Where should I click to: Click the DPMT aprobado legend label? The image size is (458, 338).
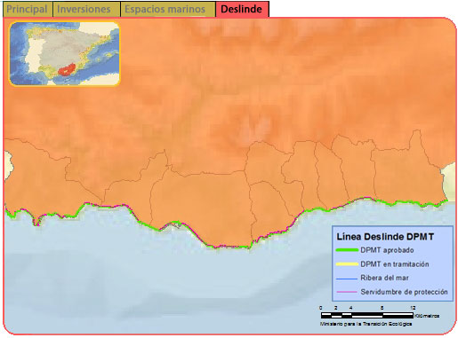coord(387,250)
